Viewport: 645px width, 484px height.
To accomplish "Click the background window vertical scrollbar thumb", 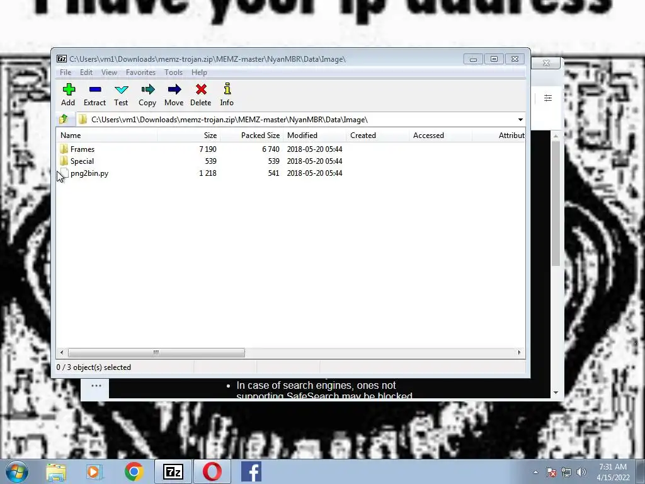I will pos(556,203).
